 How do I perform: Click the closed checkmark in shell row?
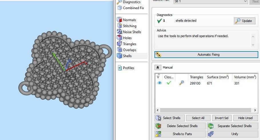click(169, 83)
